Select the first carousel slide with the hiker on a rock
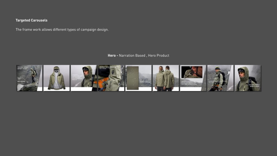The height and width of the screenshot is (156, 277). pyautogui.click(x=29, y=78)
